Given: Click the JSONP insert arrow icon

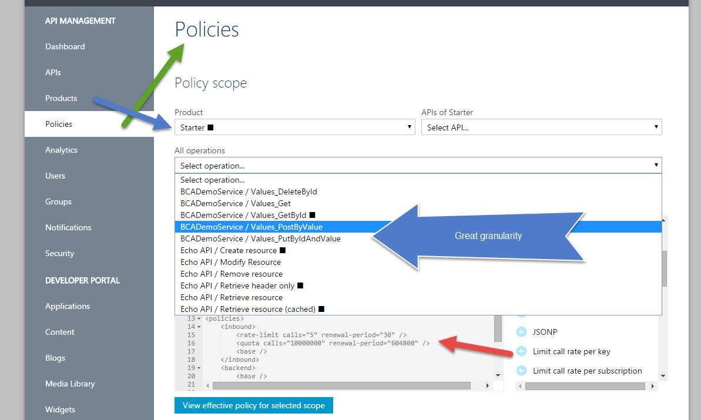Looking at the screenshot, I should pos(521,332).
